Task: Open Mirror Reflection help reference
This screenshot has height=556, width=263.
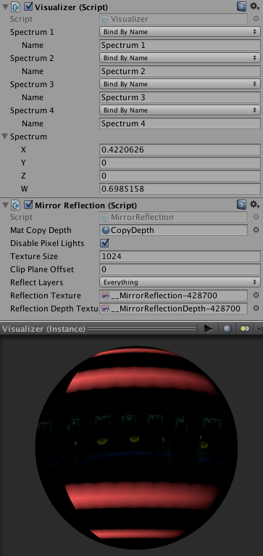Action: click(241, 205)
